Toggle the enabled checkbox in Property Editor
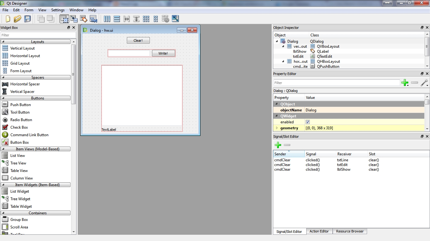The image size is (430, 241). pyautogui.click(x=308, y=122)
